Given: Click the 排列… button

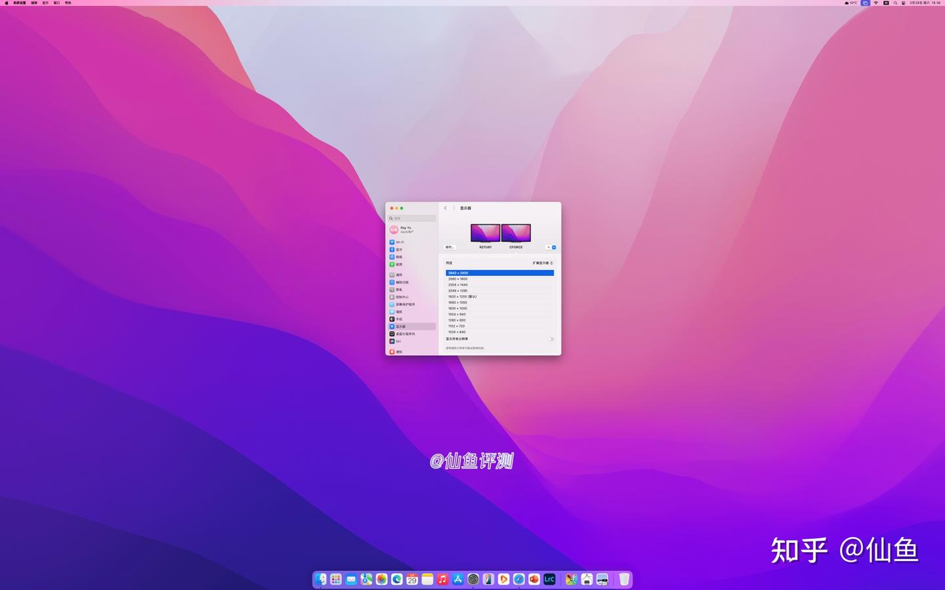Looking at the screenshot, I should pos(450,247).
